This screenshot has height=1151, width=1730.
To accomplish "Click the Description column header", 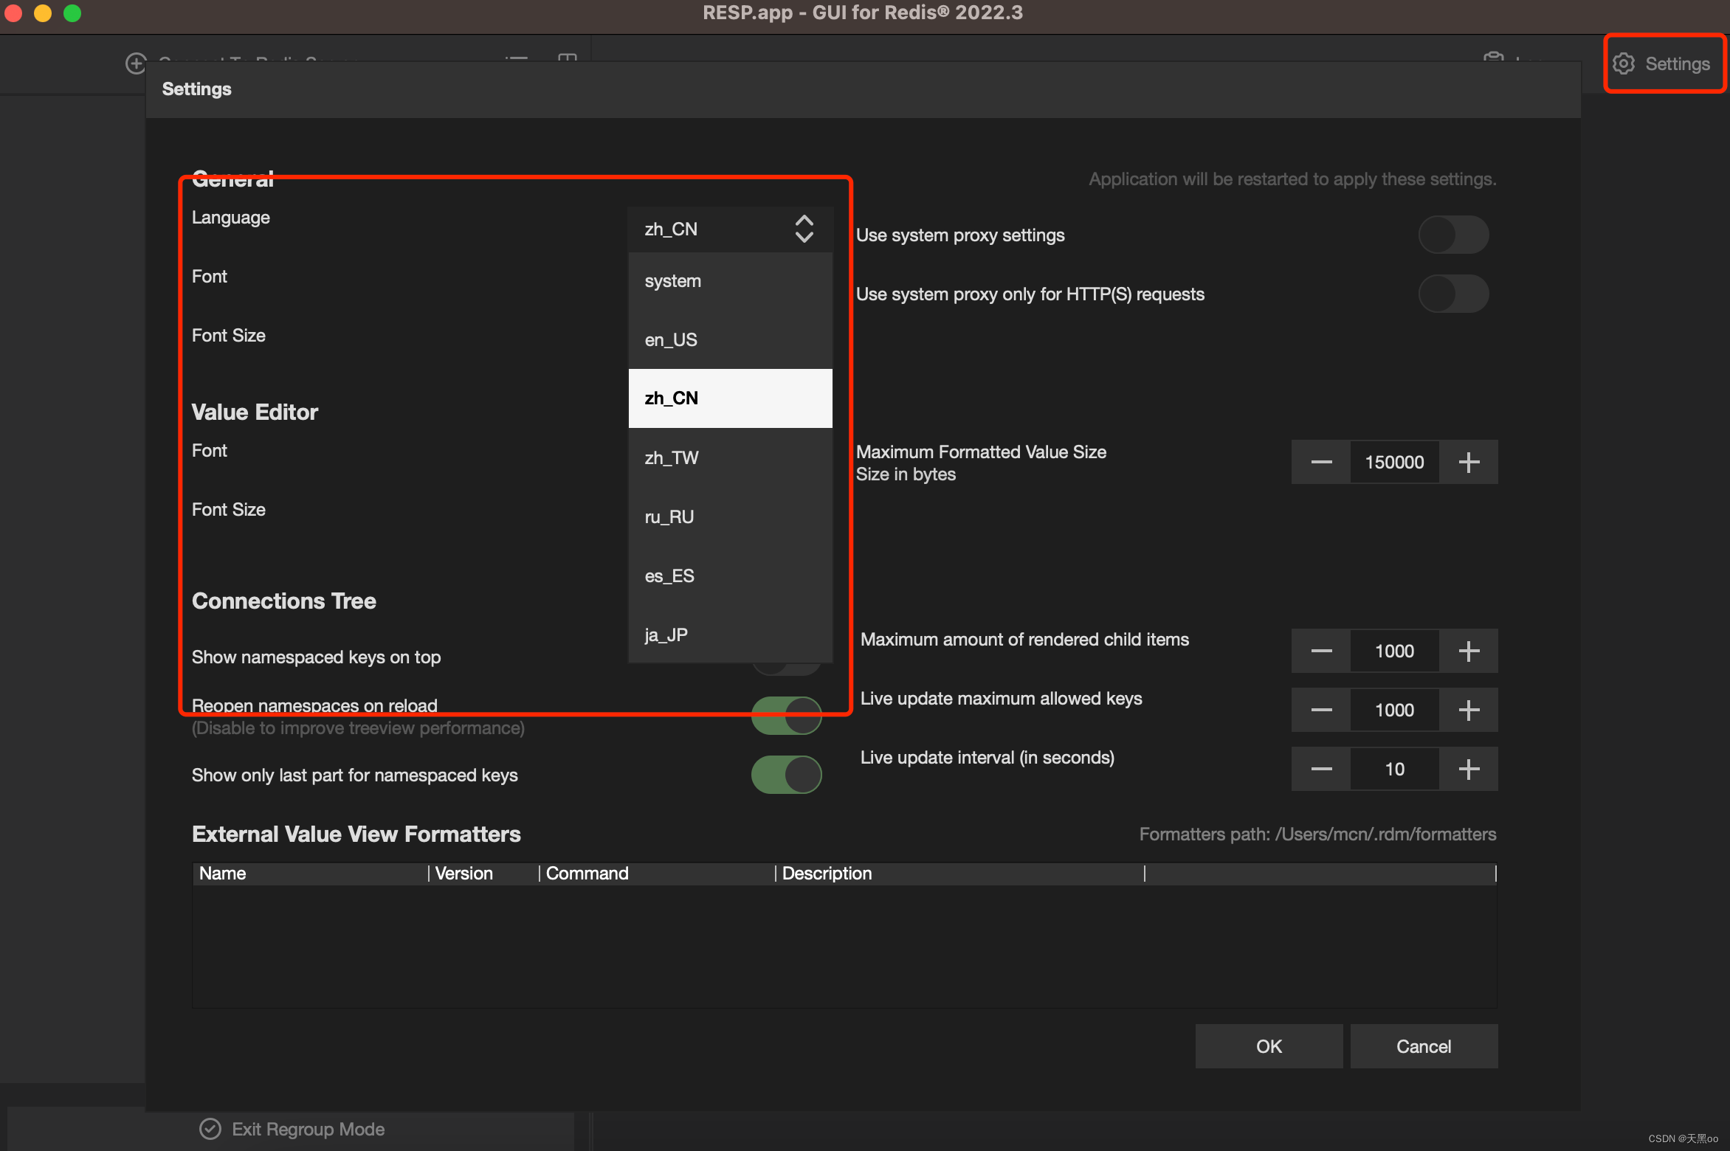I will pyautogui.click(x=960, y=874).
